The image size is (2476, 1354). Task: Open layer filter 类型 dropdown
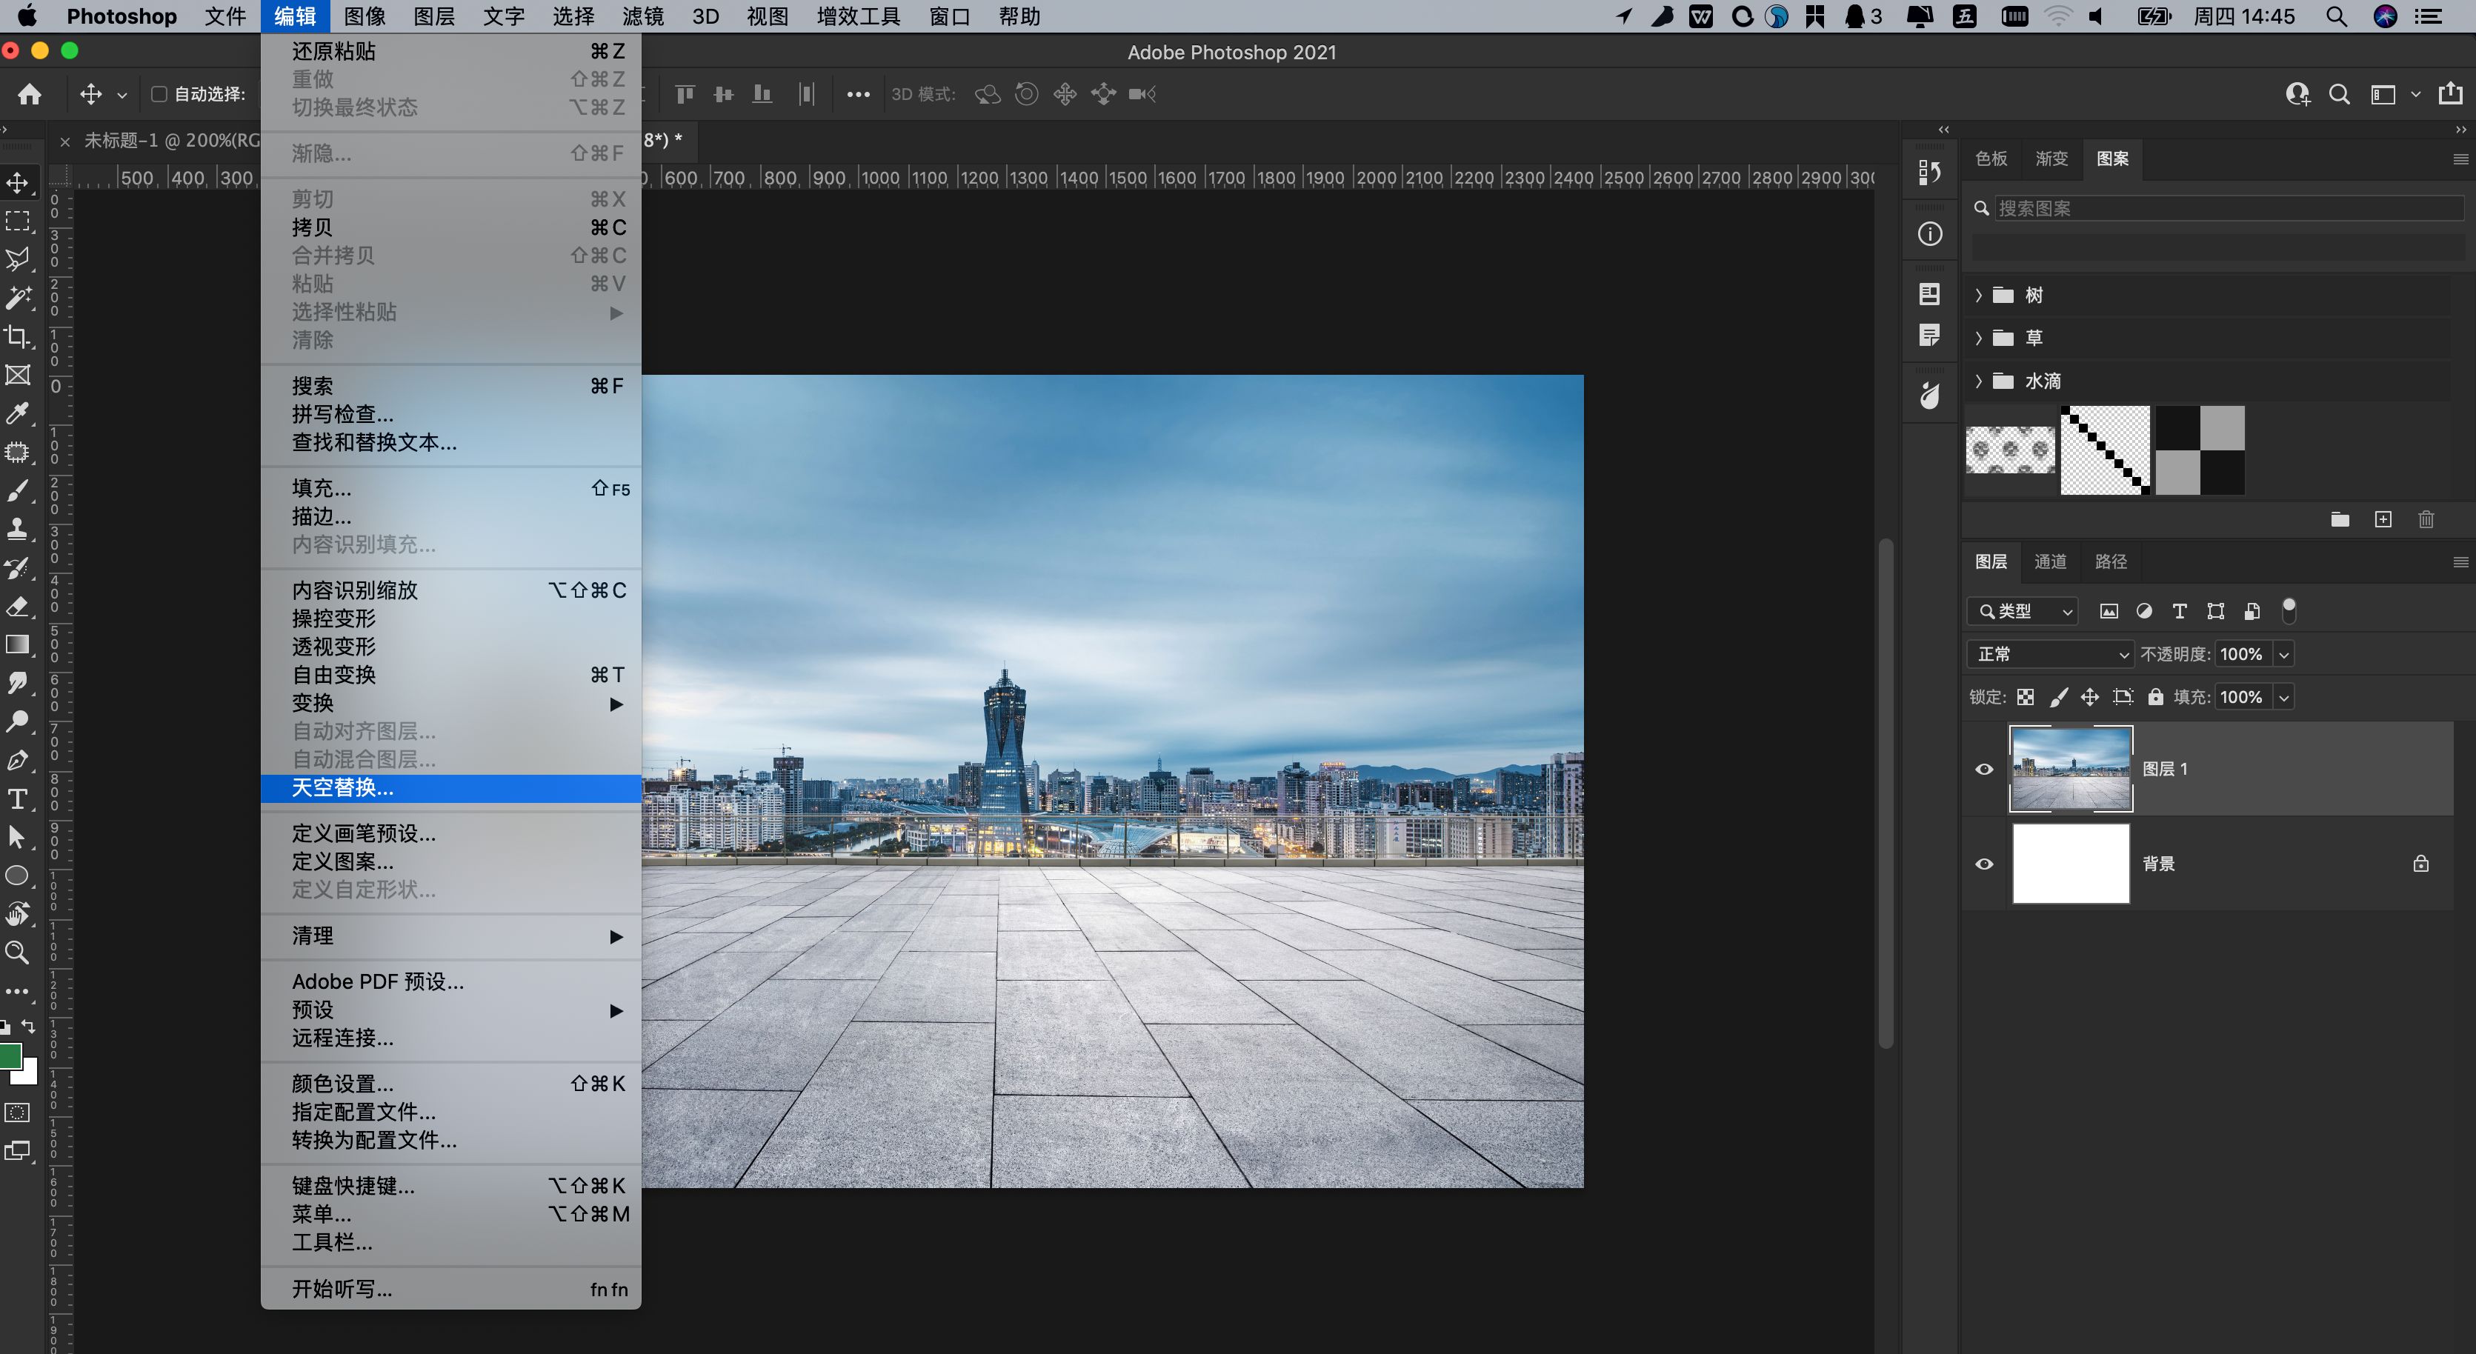[2023, 611]
